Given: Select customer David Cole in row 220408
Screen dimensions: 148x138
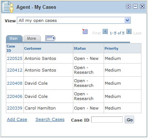Looking at the screenshot, I should [36, 83].
